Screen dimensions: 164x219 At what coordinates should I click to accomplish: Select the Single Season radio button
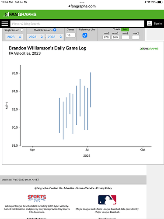click(21, 30)
